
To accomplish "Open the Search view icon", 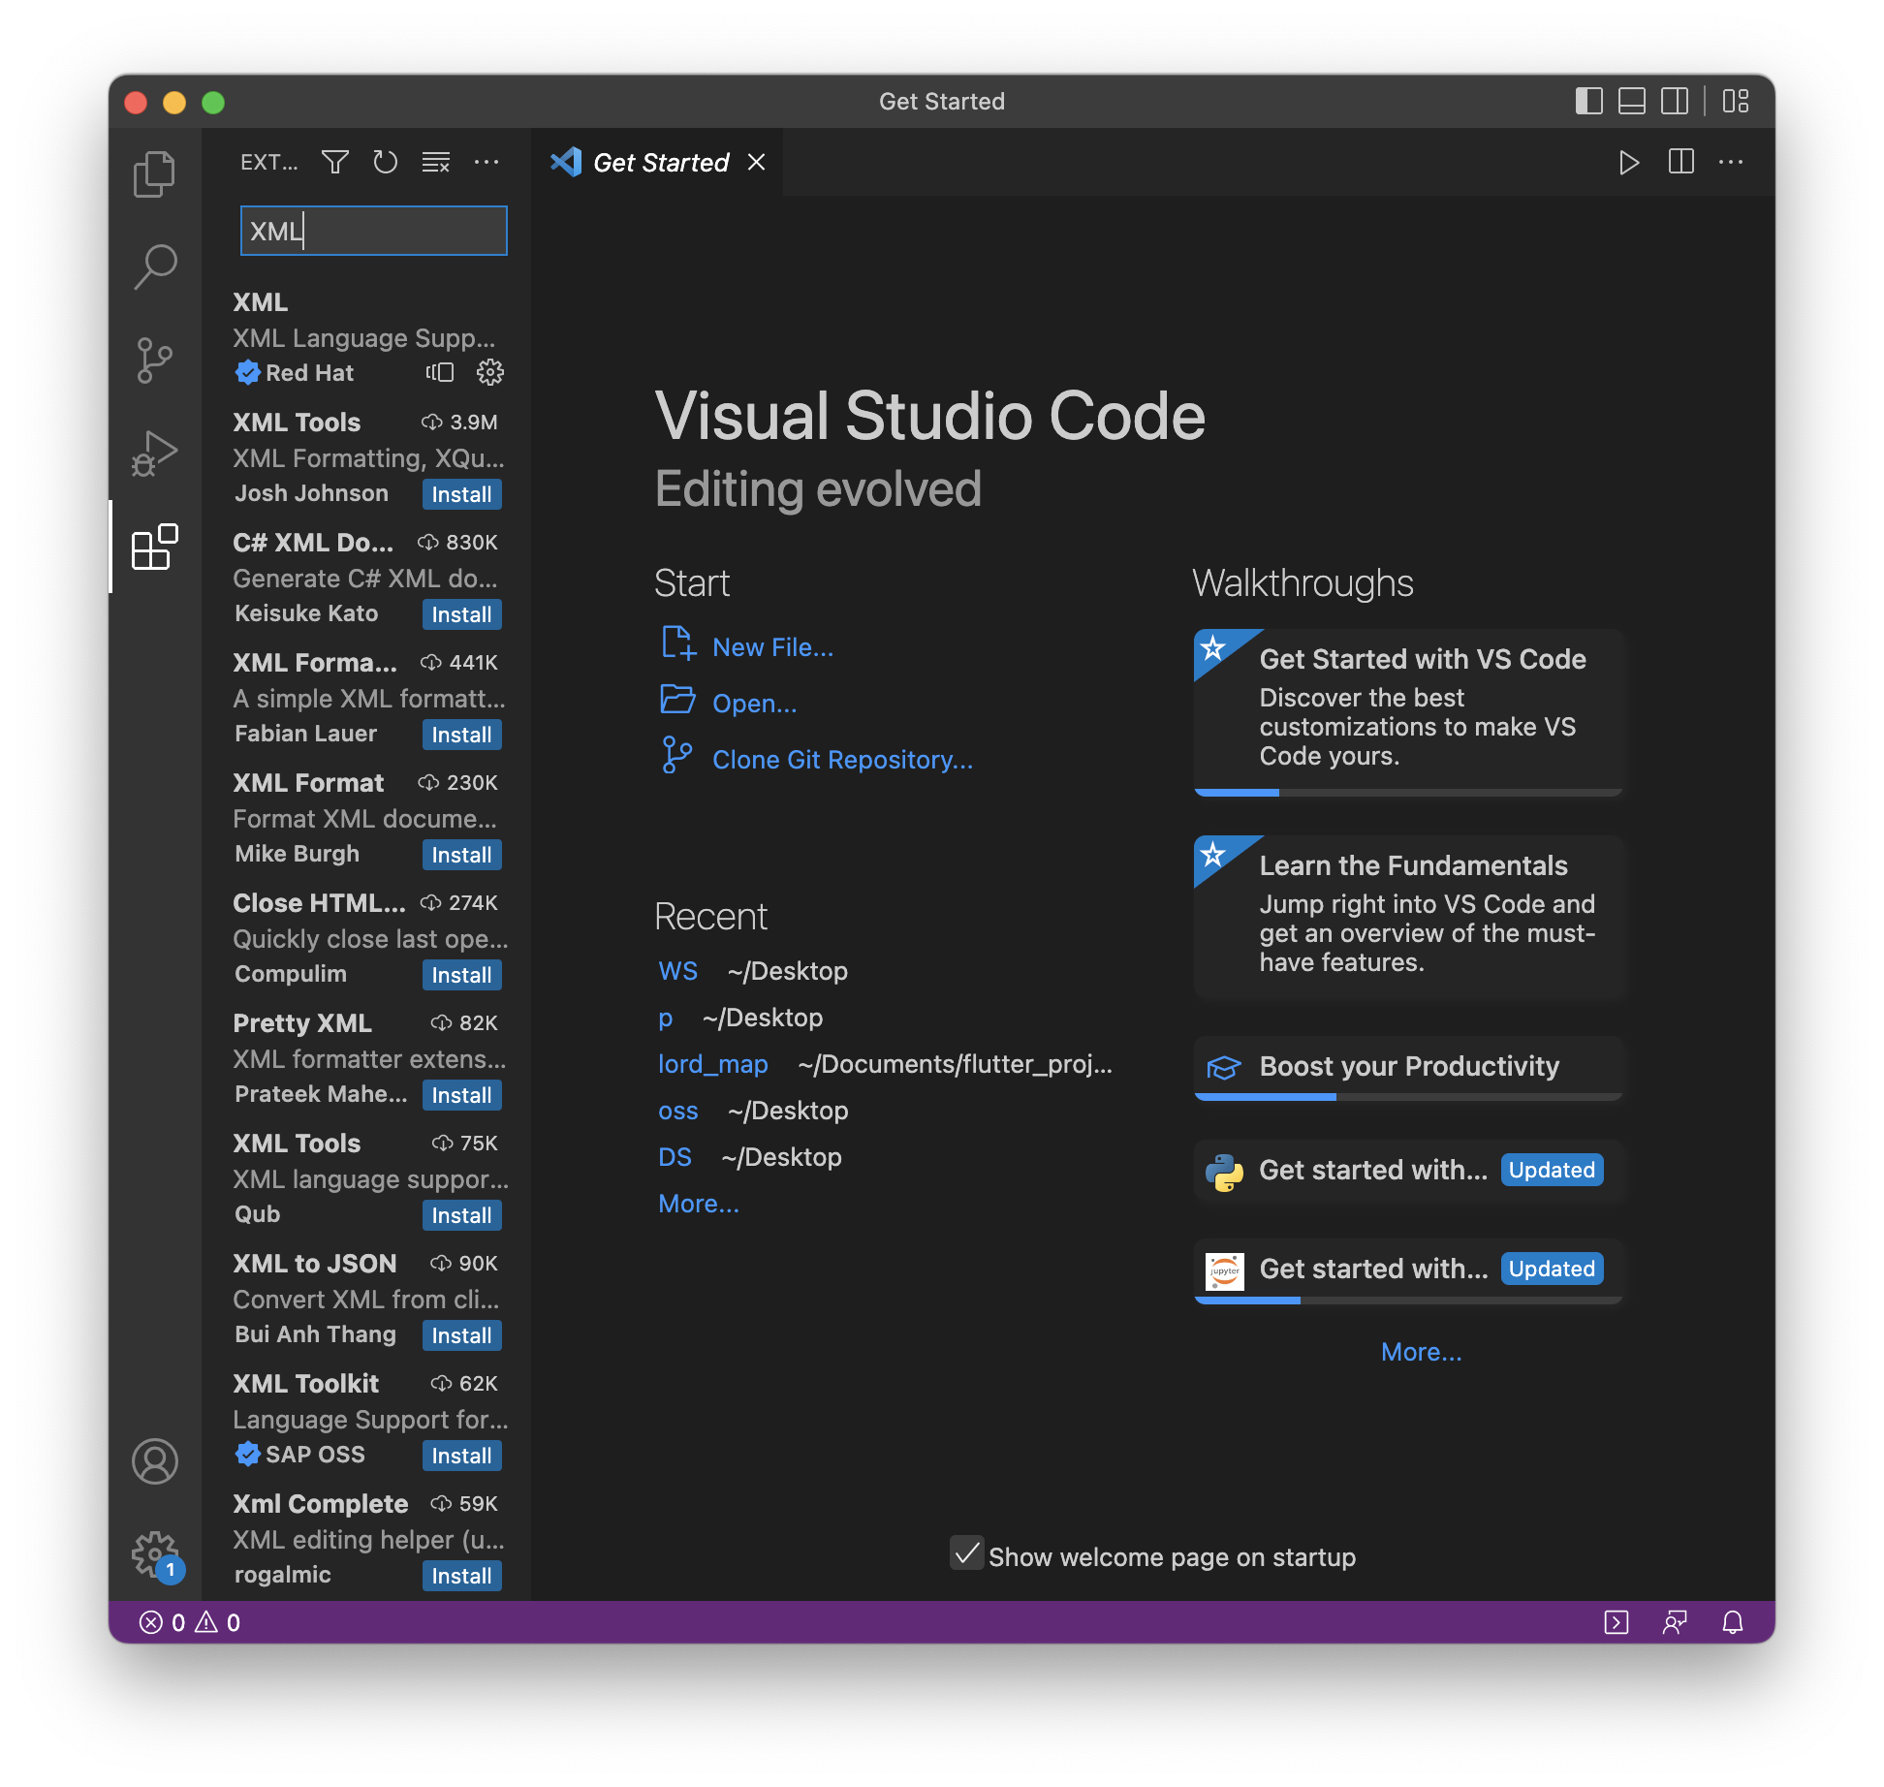I will pyautogui.click(x=154, y=266).
